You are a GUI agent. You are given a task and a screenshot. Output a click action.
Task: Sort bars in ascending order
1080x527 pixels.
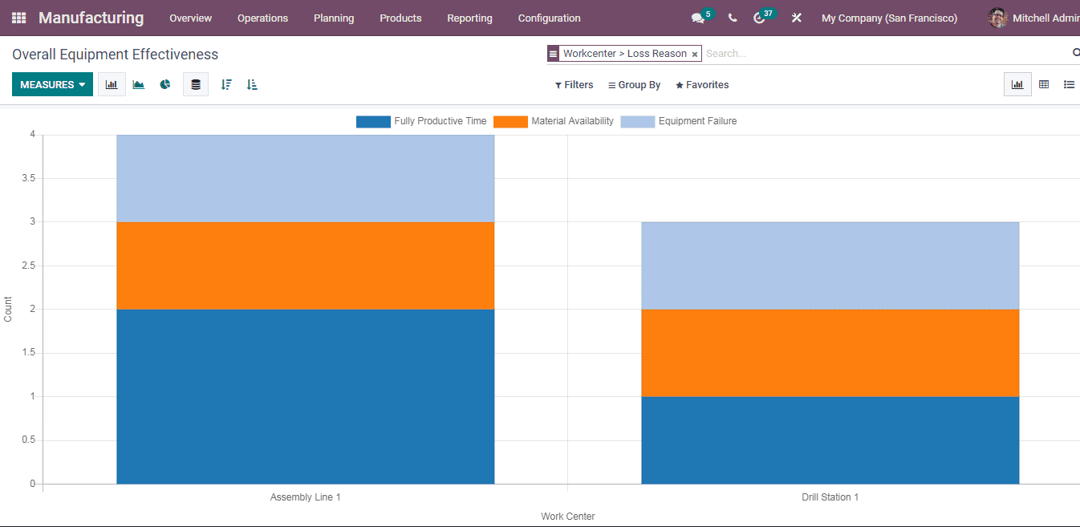click(x=251, y=83)
